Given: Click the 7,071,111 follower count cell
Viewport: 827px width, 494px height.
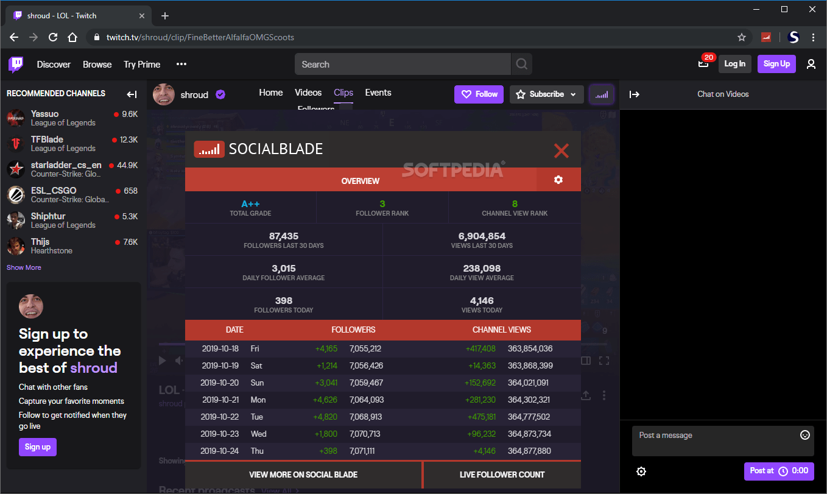Looking at the screenshot, I should tap(362, 451).
